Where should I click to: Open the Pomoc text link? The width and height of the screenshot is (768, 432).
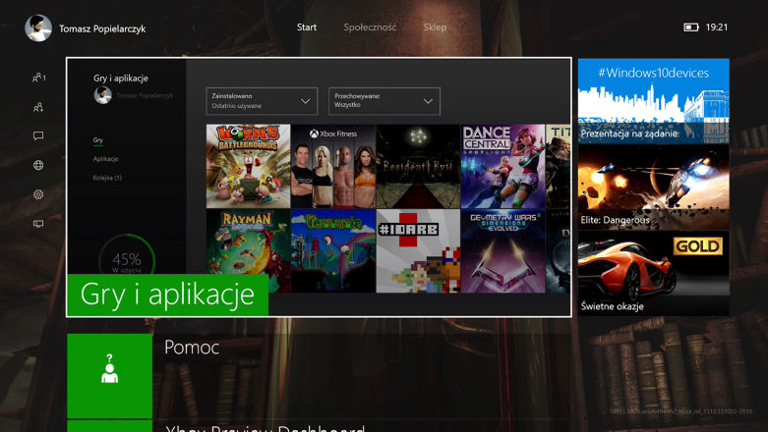(192, 348)
